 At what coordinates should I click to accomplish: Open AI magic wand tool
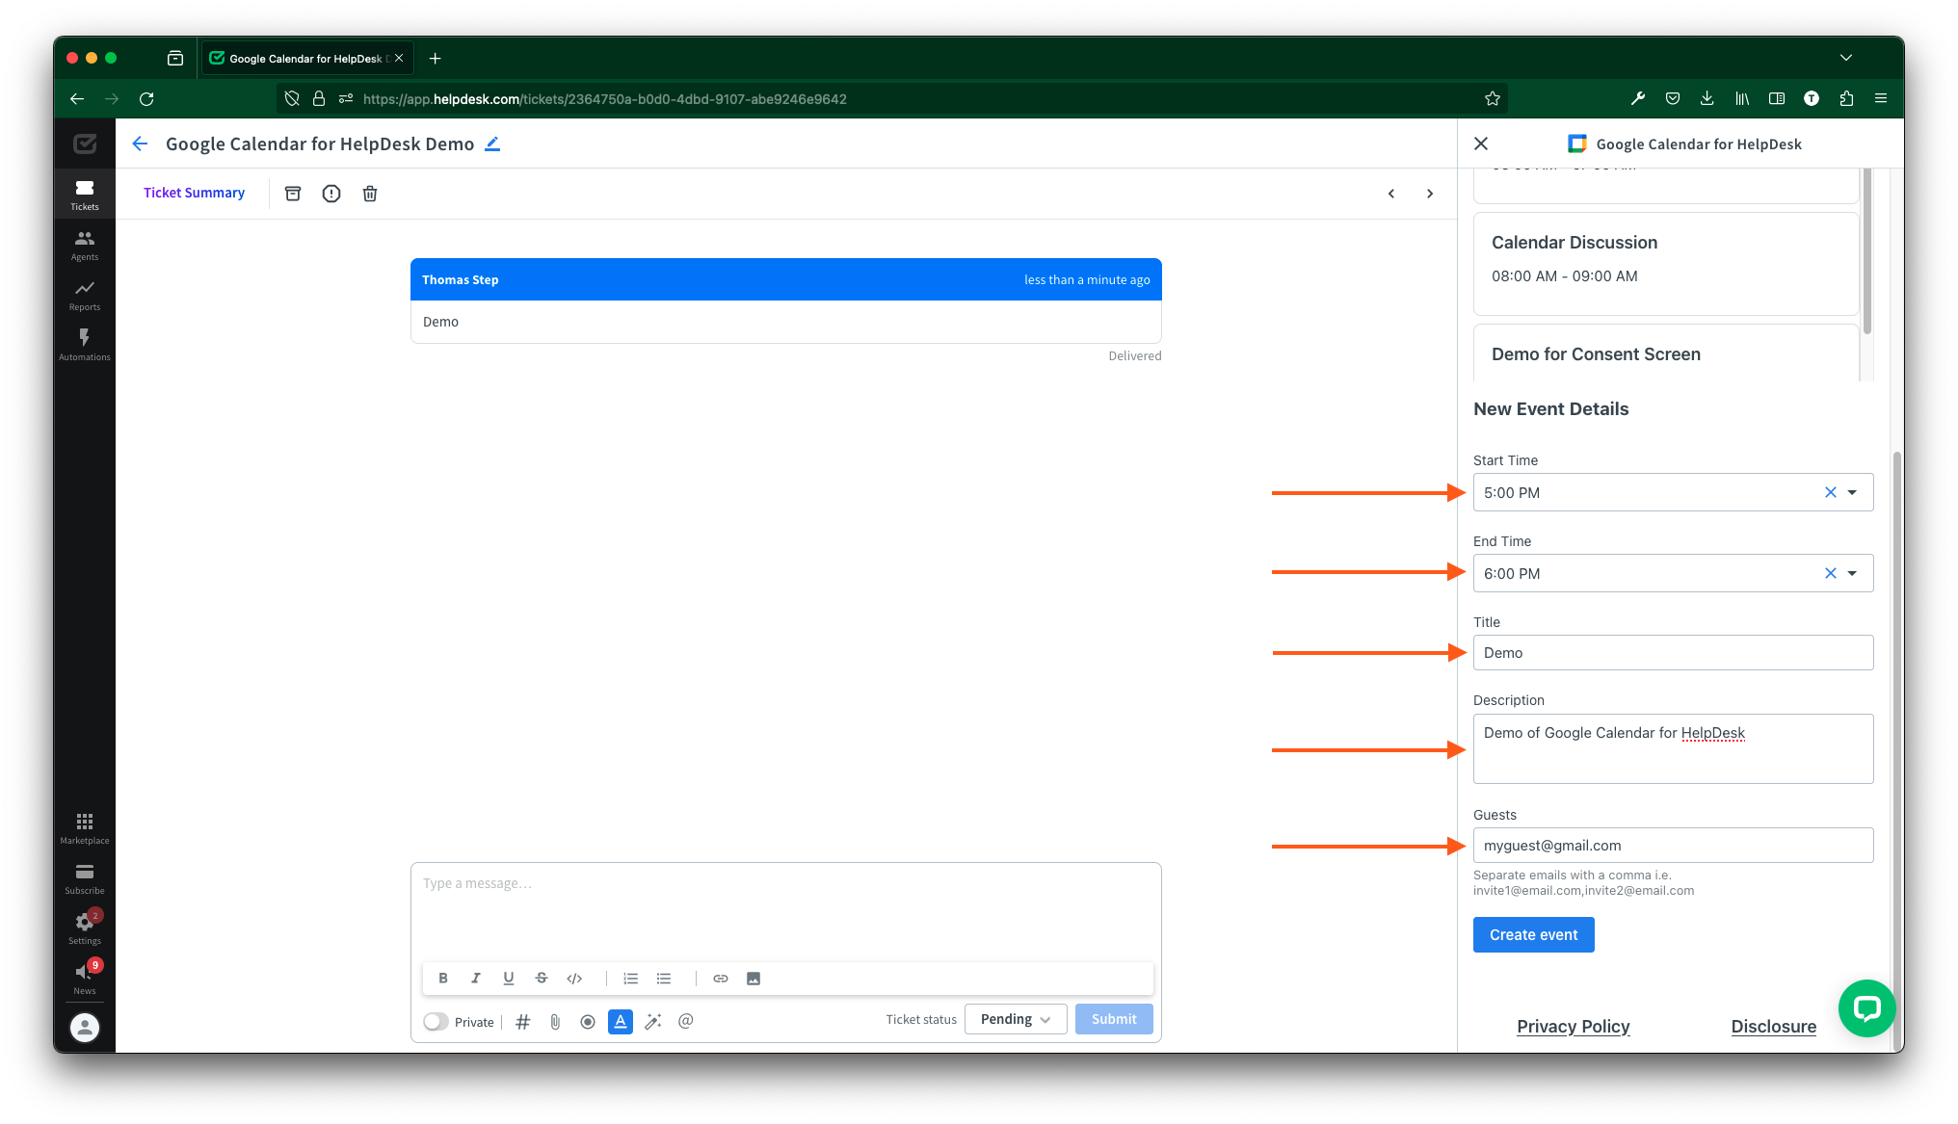click(x=653, y=1022)
